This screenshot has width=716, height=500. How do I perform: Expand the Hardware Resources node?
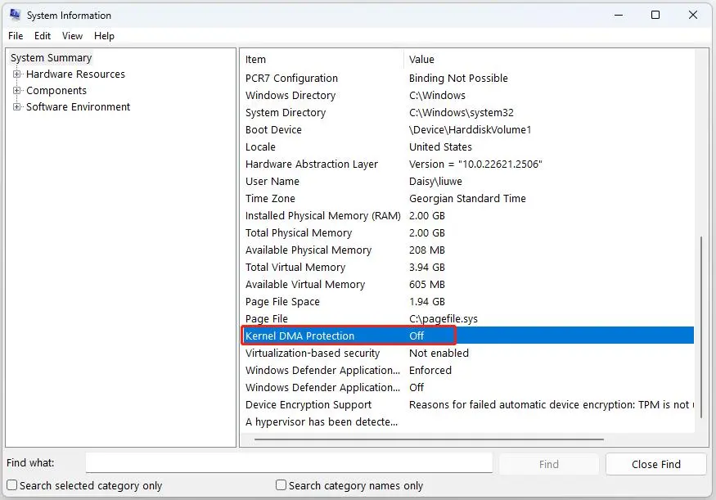pyautogui.click(x=17, y=74)
